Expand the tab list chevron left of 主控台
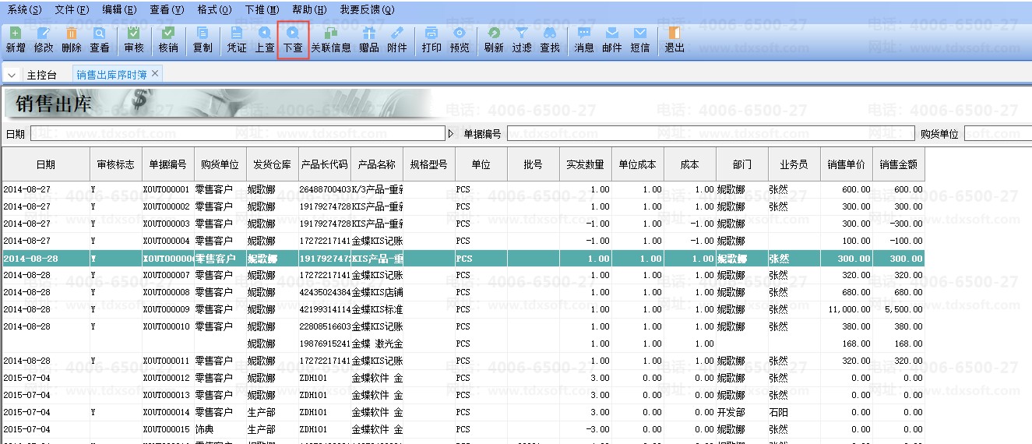This screenshot has width=1032, height=444. tap(12, 75)
